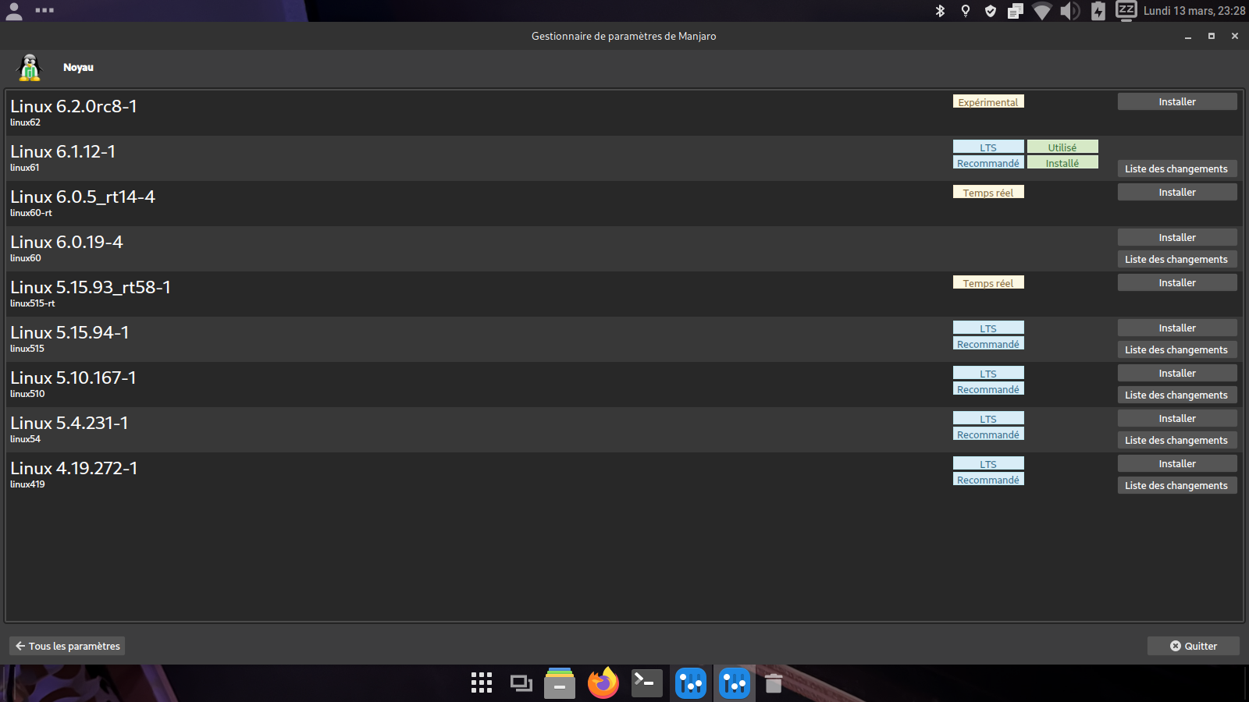Click the lightbulb tray icon
Screen dimensions: 1249x702
tap(966, 11)
